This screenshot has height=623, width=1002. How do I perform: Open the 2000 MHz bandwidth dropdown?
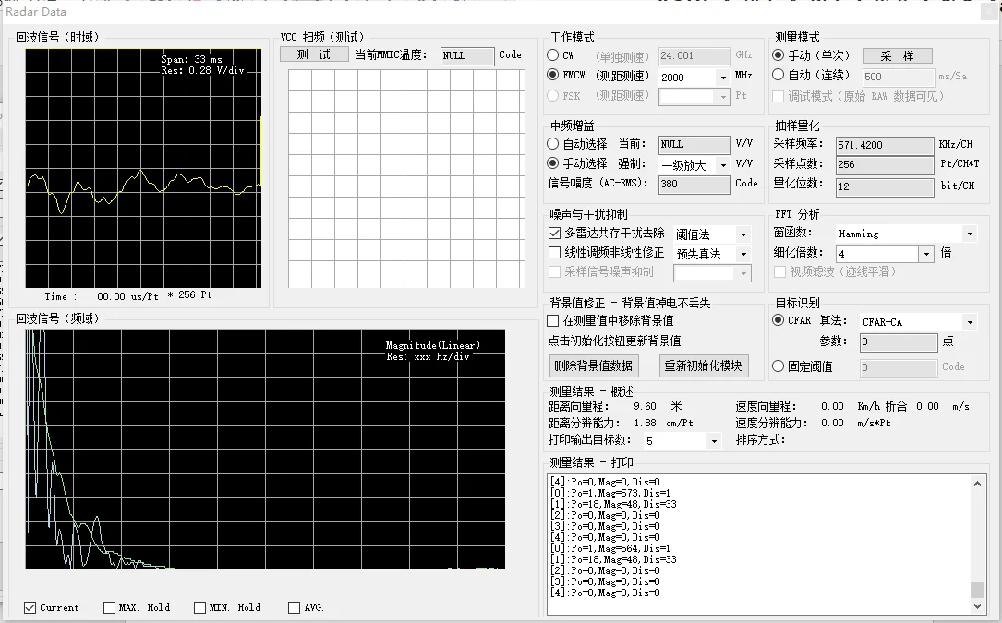pos(723,78)
